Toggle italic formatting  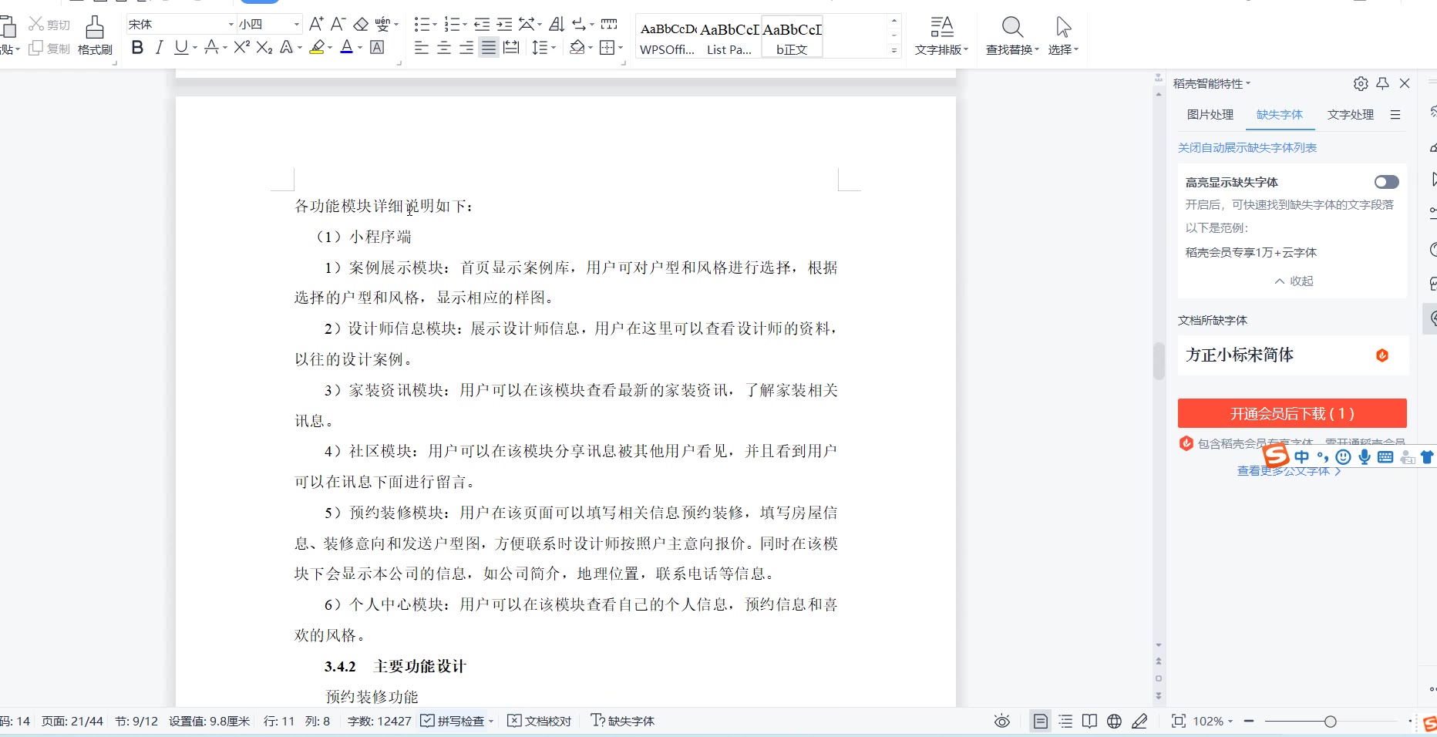(x=159, y=48)
